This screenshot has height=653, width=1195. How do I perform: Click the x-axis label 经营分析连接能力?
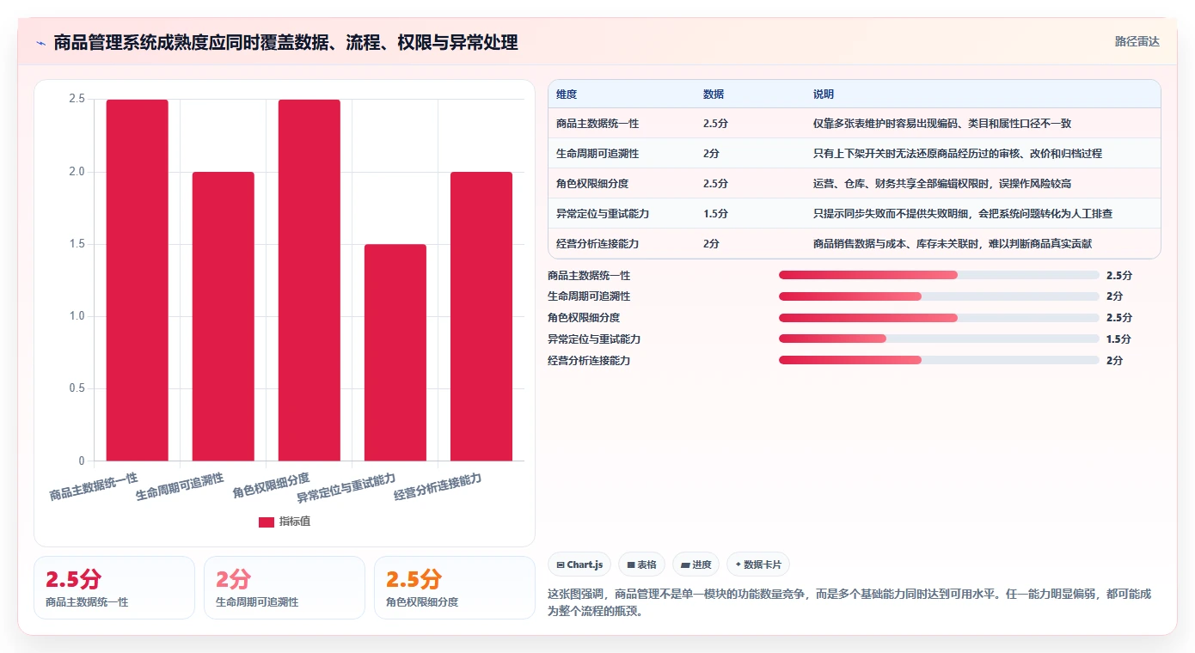438,486
